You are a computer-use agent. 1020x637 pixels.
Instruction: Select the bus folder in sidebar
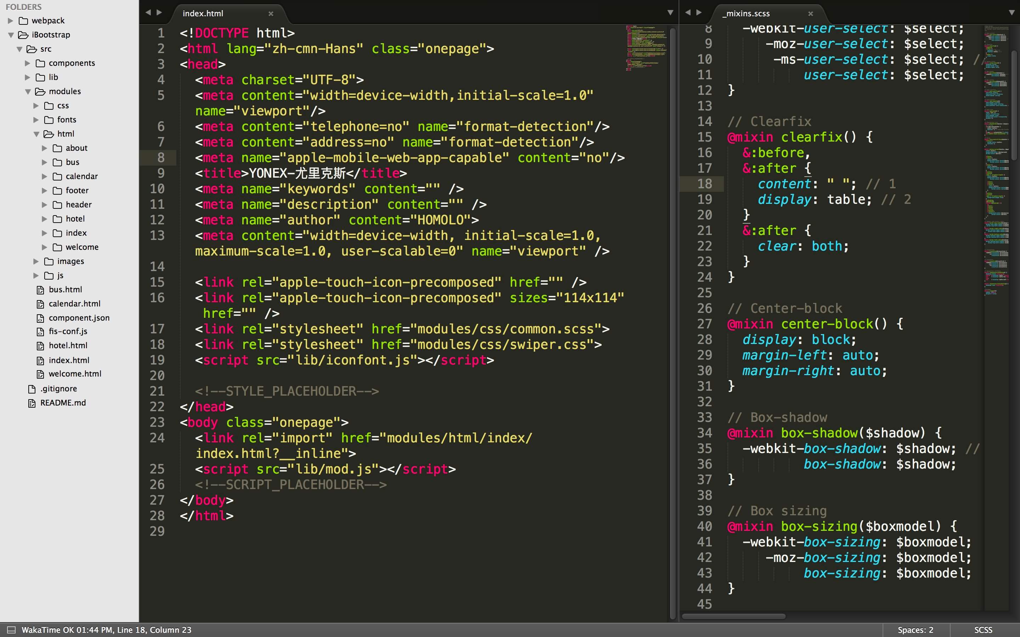pos(73,162)
